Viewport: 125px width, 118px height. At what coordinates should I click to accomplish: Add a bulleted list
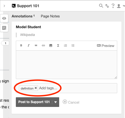tap(73, 45)
